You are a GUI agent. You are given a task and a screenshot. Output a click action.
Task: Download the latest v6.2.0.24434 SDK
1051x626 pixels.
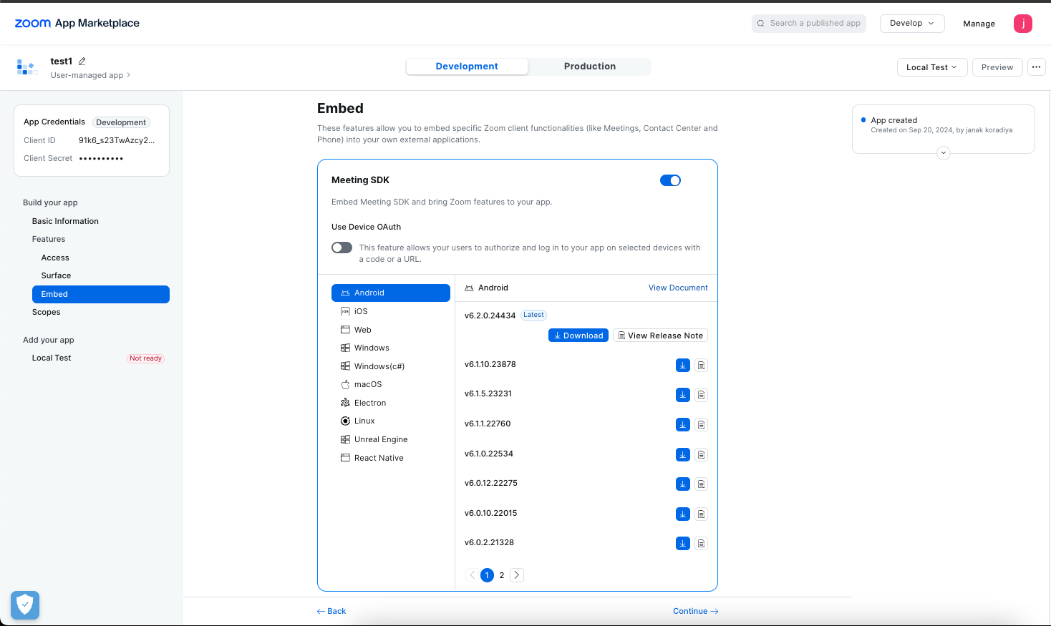click(x=578, y=336)
